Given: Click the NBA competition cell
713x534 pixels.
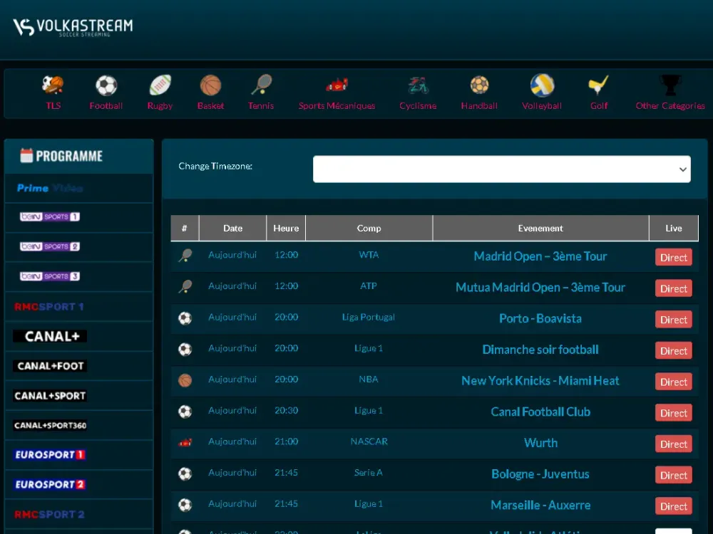Looking at the screenshot, I should 369,379.
